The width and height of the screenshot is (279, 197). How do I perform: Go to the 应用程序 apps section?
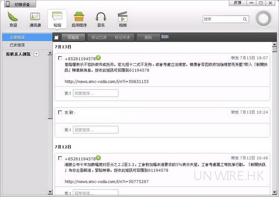[x=79, y=19]
